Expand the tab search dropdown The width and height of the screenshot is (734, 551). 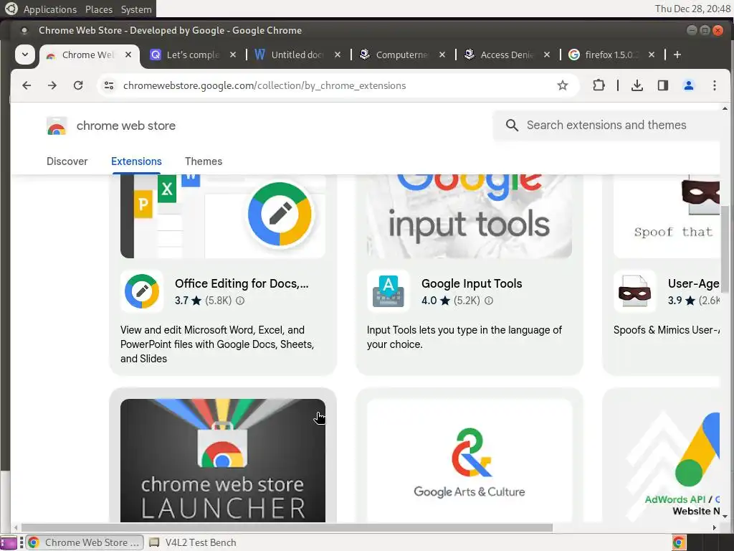25,55
